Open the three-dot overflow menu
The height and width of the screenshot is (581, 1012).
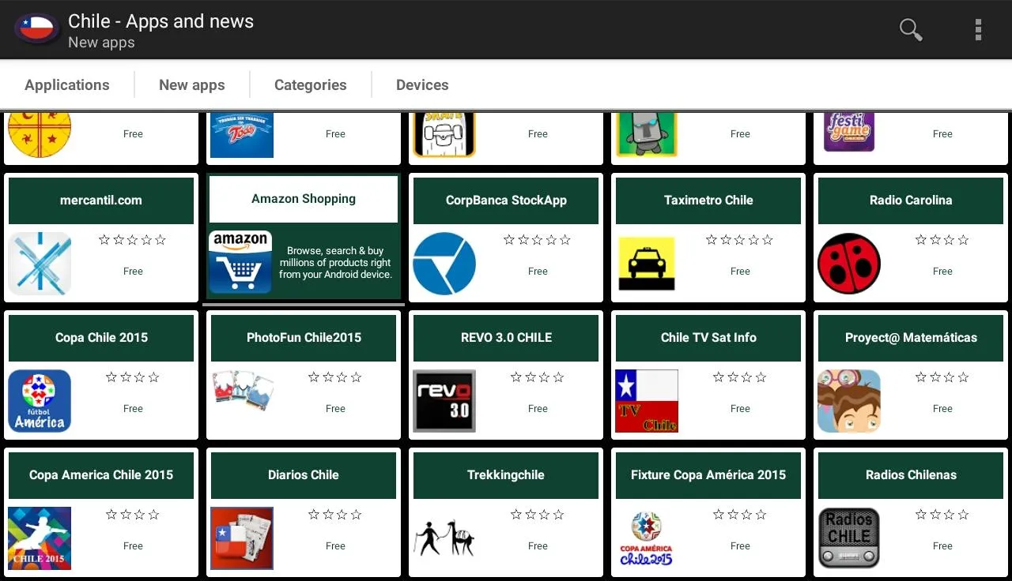pos(978,29)
